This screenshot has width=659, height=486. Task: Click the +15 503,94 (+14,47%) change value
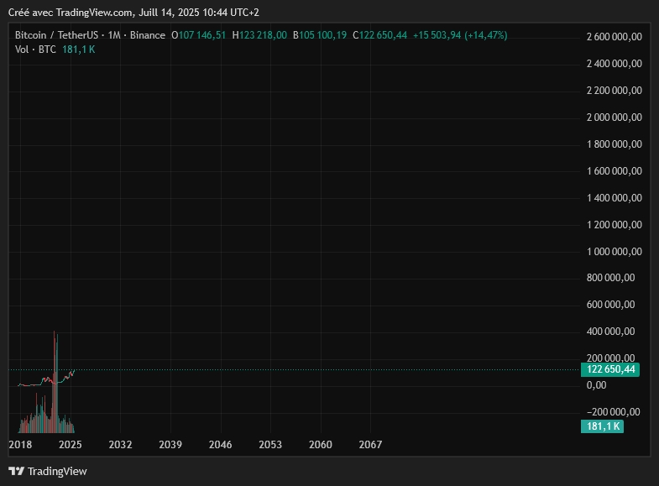point(460,35)
